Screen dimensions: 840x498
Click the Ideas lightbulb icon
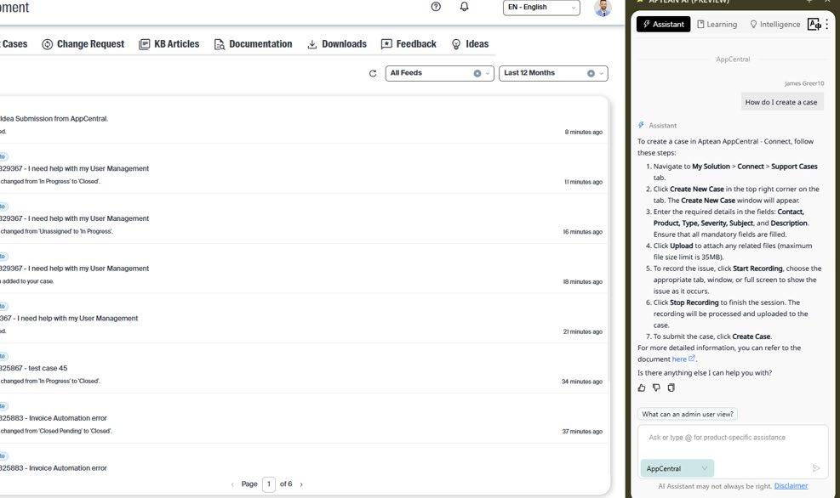[x=456, y=44]
